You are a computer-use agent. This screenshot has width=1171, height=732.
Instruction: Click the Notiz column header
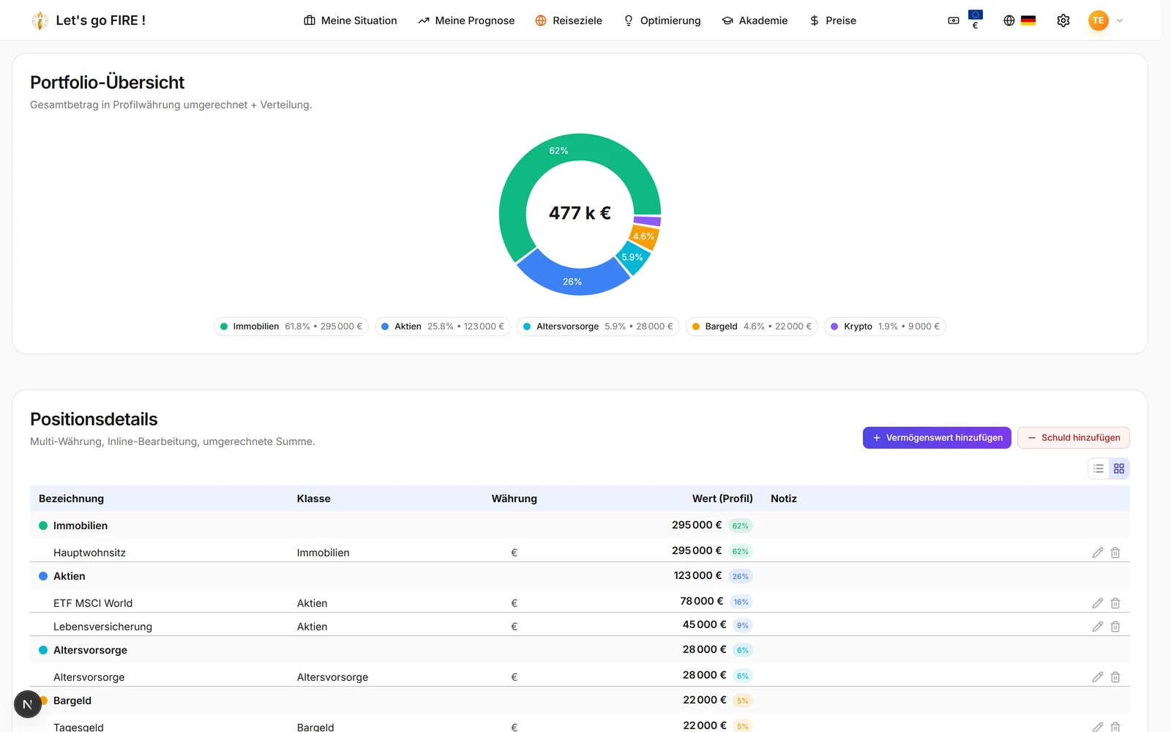coord(784,498)
